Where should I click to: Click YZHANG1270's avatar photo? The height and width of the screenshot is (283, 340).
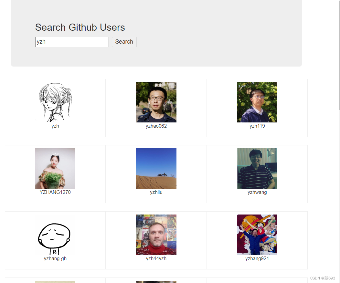click(55, 168)
